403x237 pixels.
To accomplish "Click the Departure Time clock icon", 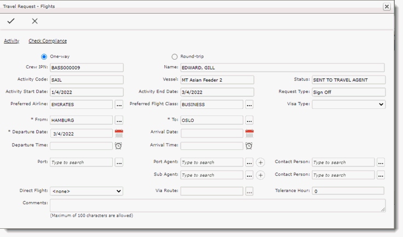I will [x=118, y=146].
